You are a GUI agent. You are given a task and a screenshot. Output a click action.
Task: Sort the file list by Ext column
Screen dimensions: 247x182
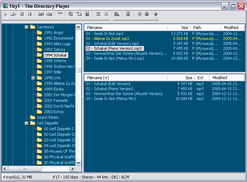pos(202,78)
